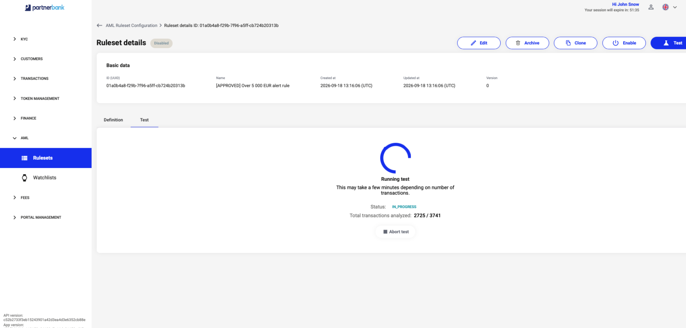Click the Updated at timestamp value
The height and width of the screenshot is (328, 686).
coord(429,86)
